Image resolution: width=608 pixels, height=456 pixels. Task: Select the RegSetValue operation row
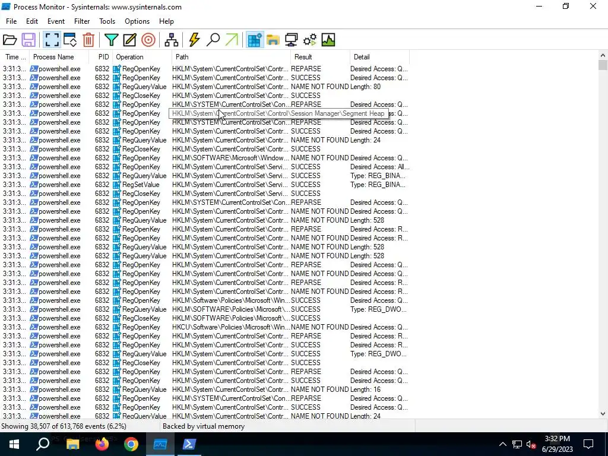(205, 185)
